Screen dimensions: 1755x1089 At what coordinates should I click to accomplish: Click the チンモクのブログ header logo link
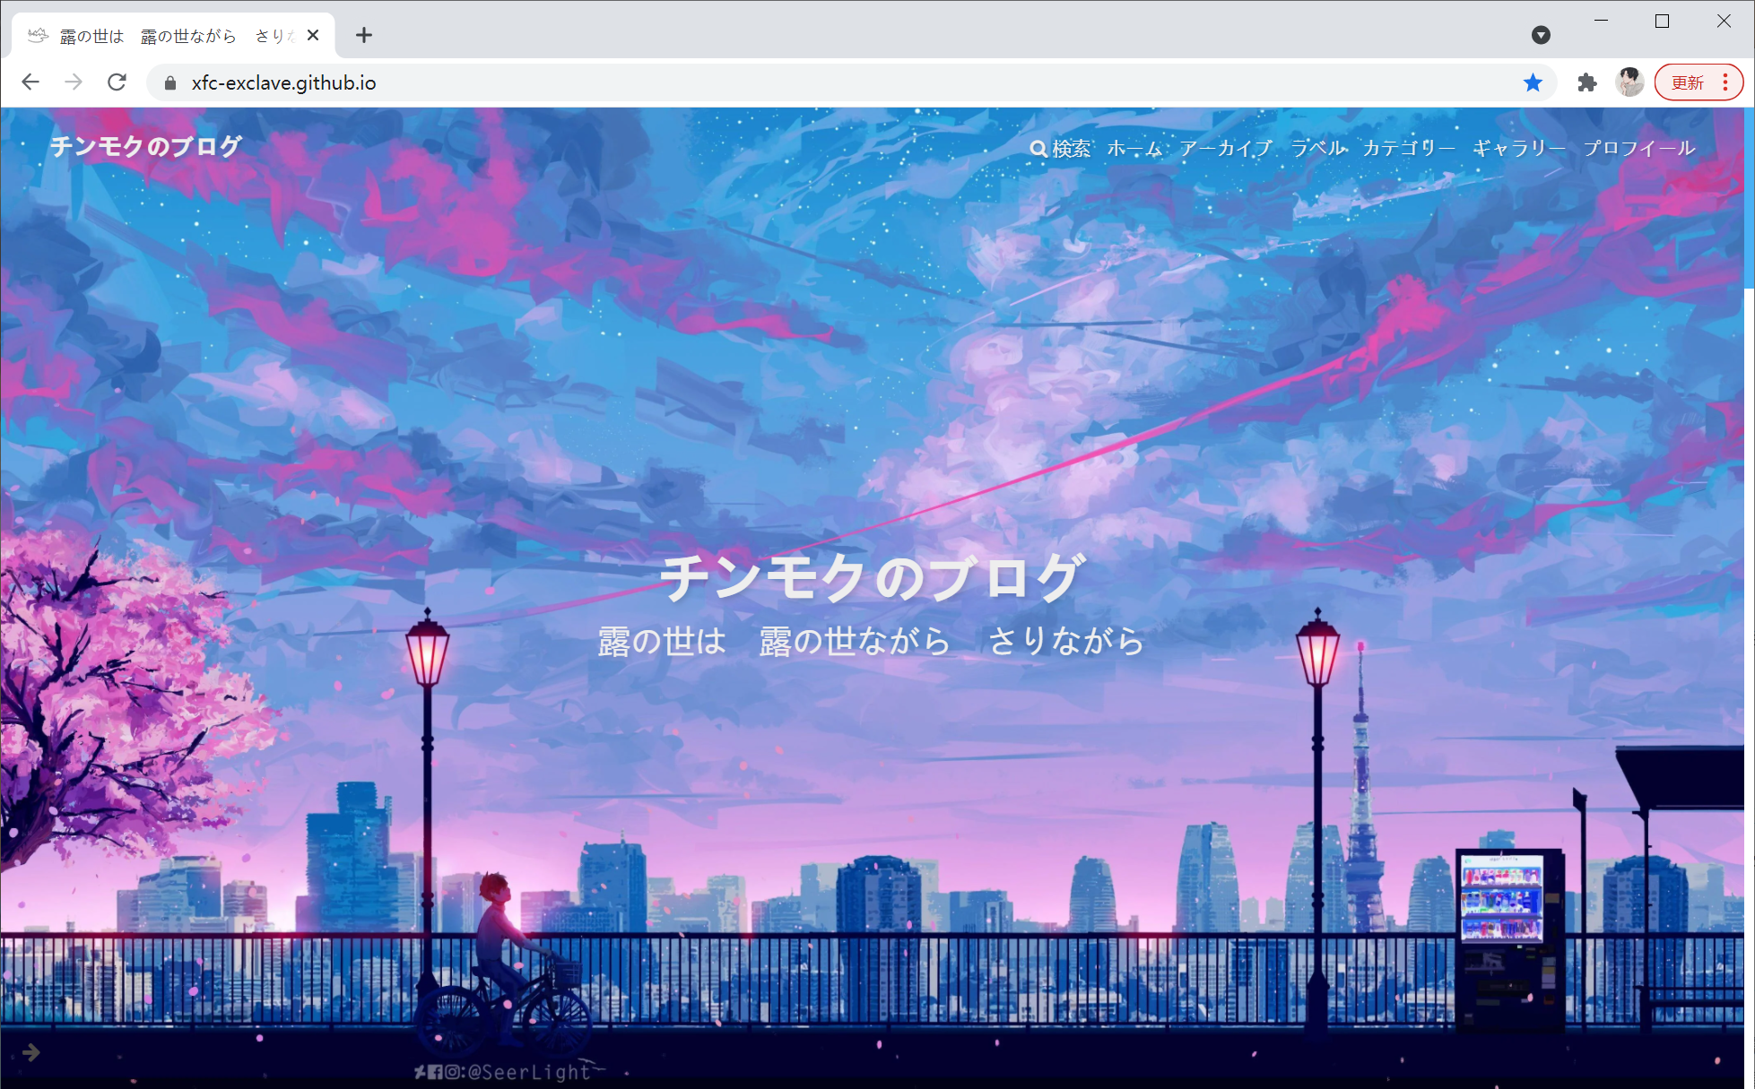pyautogui.click(x=146, y=146)
